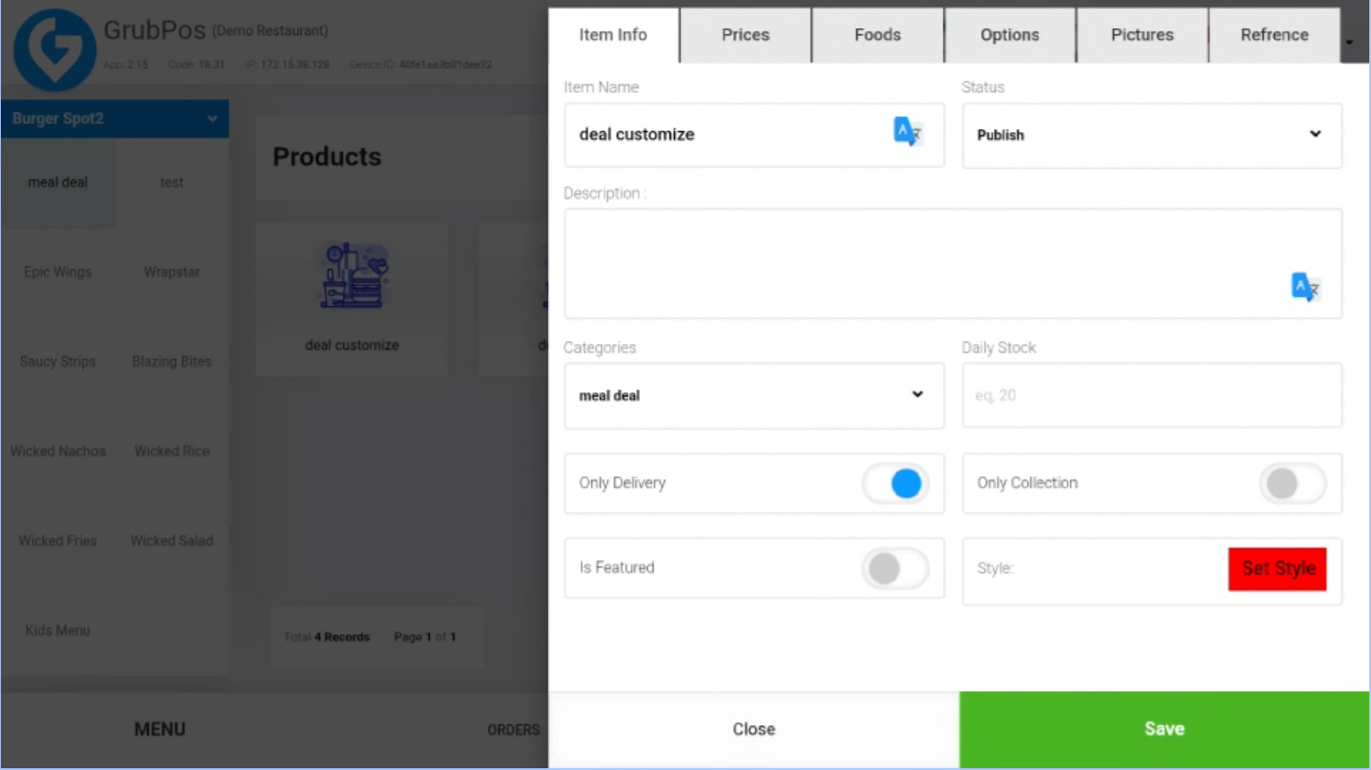
Task: Click translate icon in Item Name field
Action: click(x=907, y=132)
